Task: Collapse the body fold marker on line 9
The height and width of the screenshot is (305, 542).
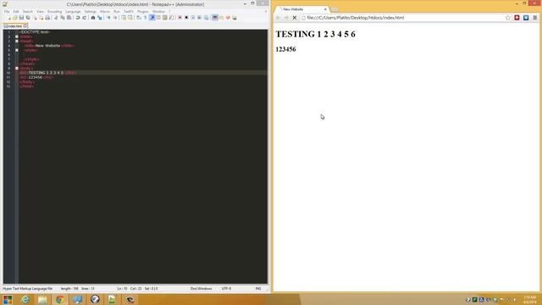Action: pyautogui.click(x=17, y=69)
